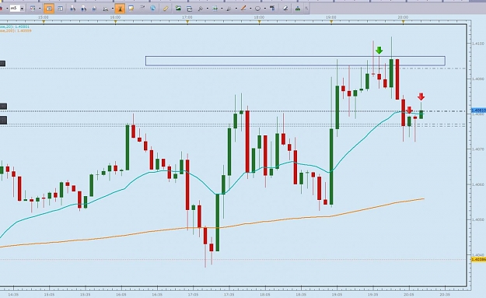
Task: Click the swap-arrows icon right of picture icon
Action: pyautogui.click(x=190, y=9)
